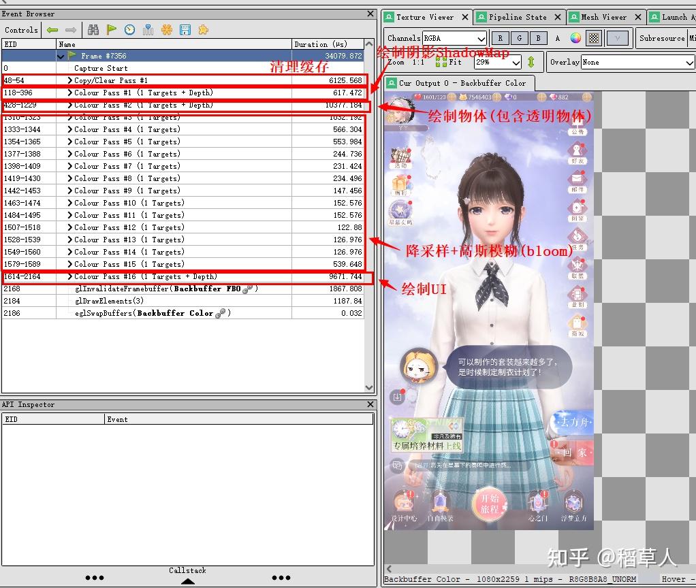
Task: Click the green flip vertical arrow icon
Action: 531,62
